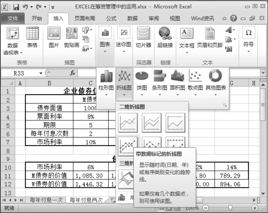Select the 每年付息两次 sheet tab
Screen dimensions: 268x213
(x=86, y=200)
